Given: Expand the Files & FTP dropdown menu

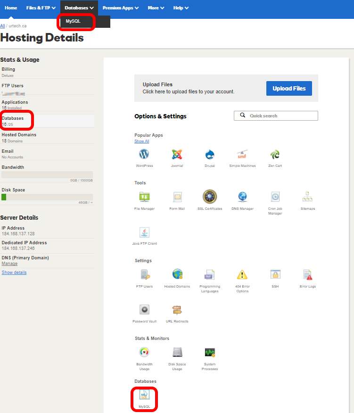Looking at the screenshot, I should pyautogui.click(x=41, y=8).
